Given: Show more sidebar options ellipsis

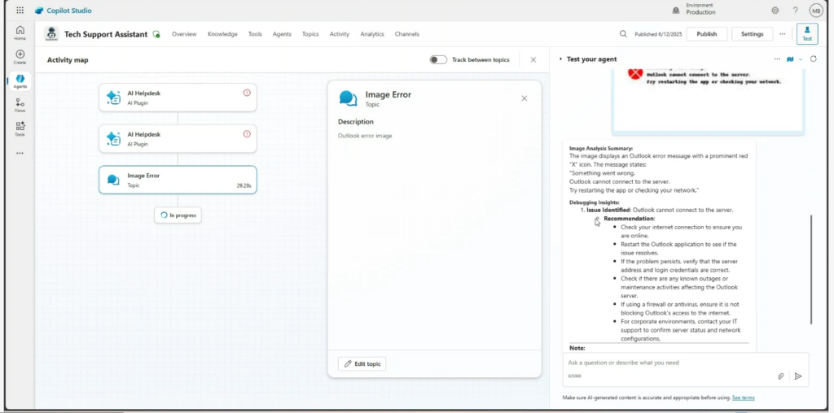Looking at the screenshot, I should tap(20, 154).
